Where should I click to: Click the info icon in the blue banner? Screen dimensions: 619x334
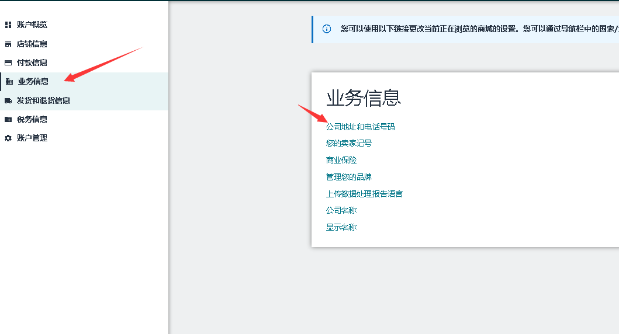(327, 29)
